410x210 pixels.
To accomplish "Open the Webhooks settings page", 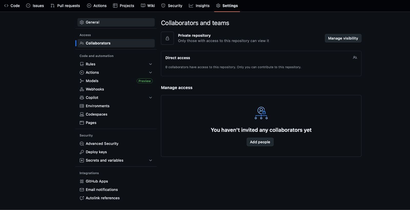I will point(116,89).
